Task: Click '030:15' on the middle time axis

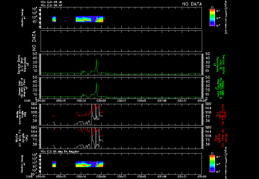Action: tap(142, 101)
